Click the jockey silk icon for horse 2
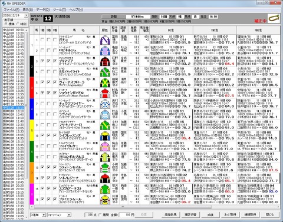Viewport: 283px width, 222px height. 105,51
